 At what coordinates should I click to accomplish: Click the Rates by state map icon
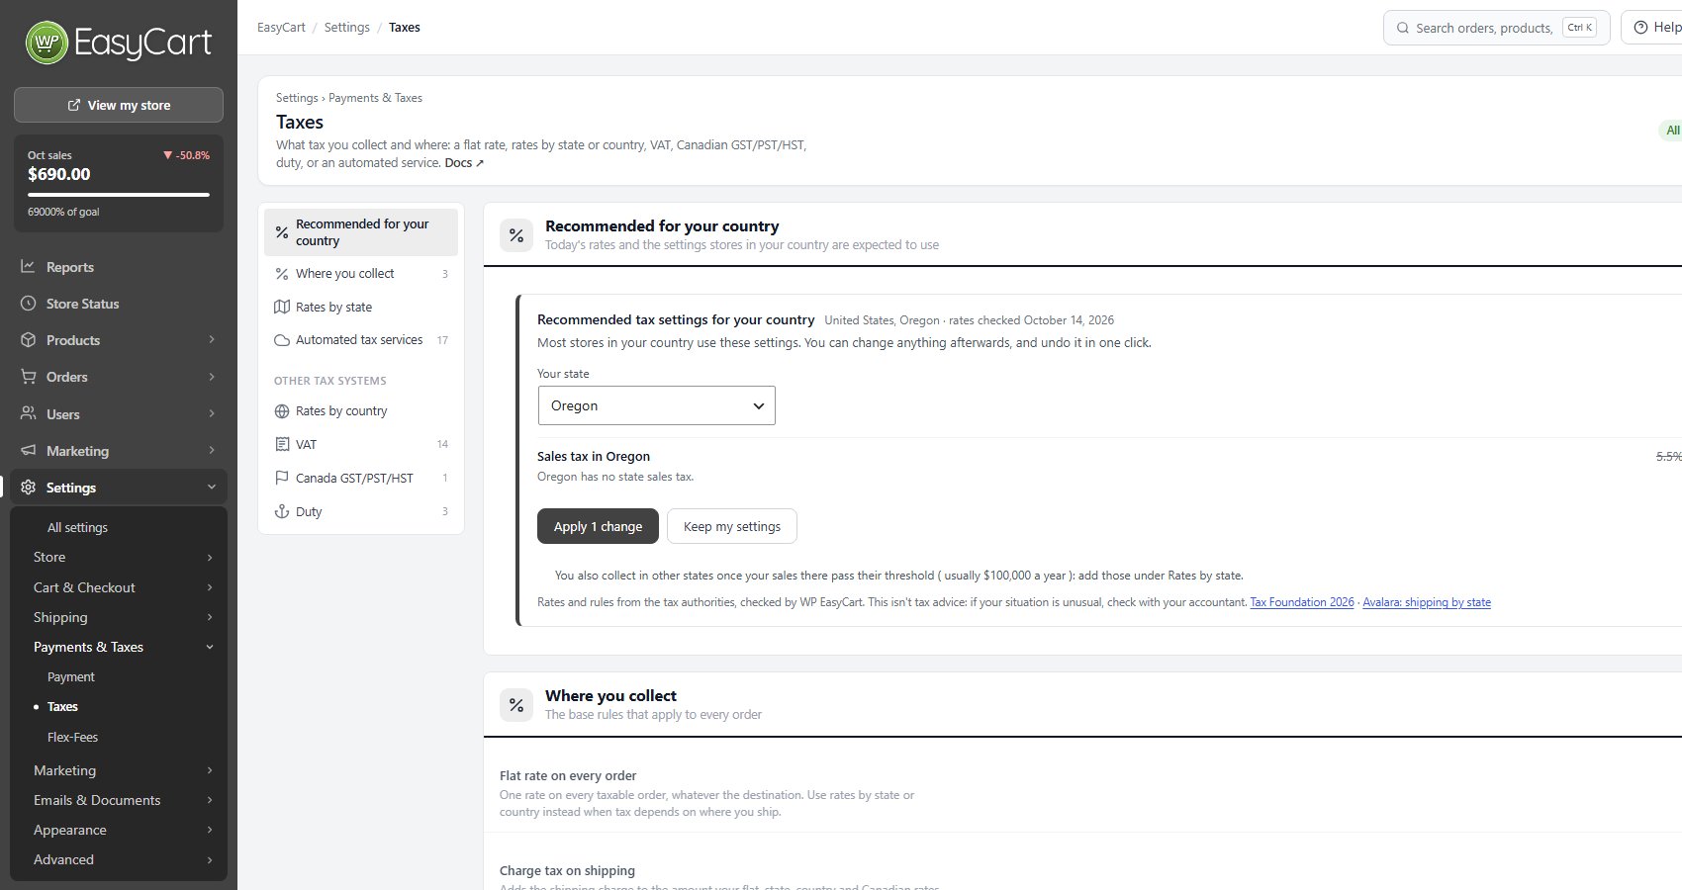282,307
